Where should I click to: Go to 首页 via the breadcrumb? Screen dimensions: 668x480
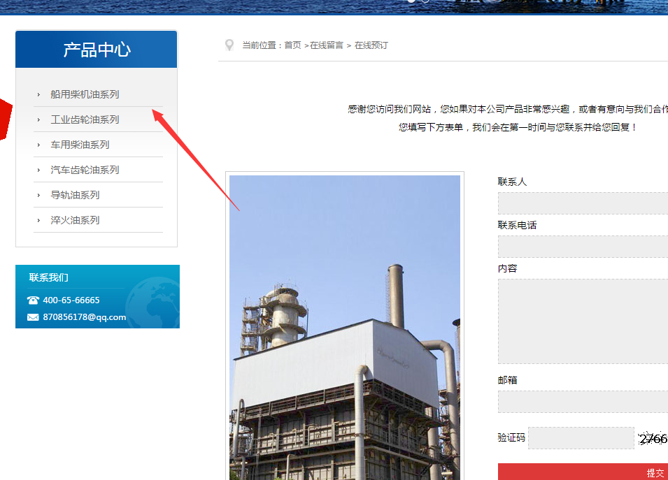(292, 45)
